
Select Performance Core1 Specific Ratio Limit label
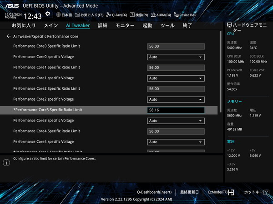tap(46, 67)
